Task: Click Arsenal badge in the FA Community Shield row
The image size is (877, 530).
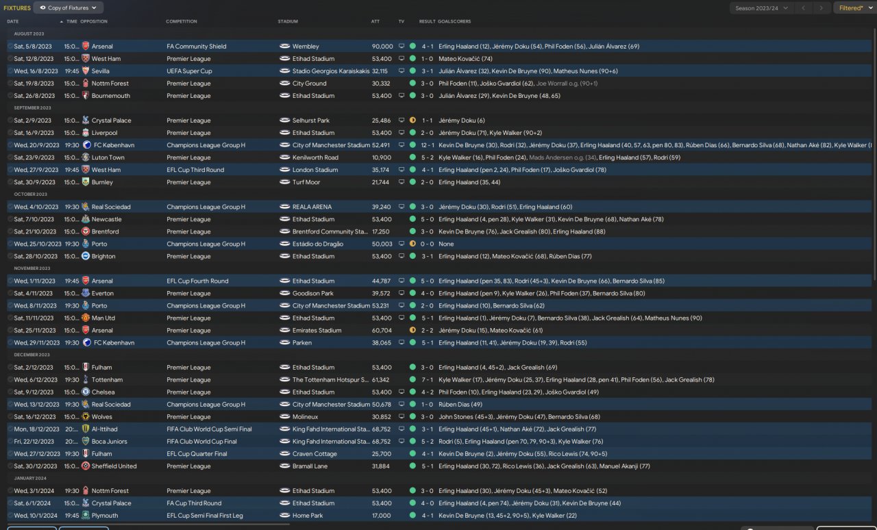Action: point(86,47)
